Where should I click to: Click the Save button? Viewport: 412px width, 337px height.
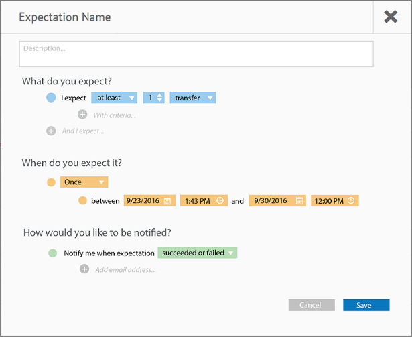(x=366, y=305)
